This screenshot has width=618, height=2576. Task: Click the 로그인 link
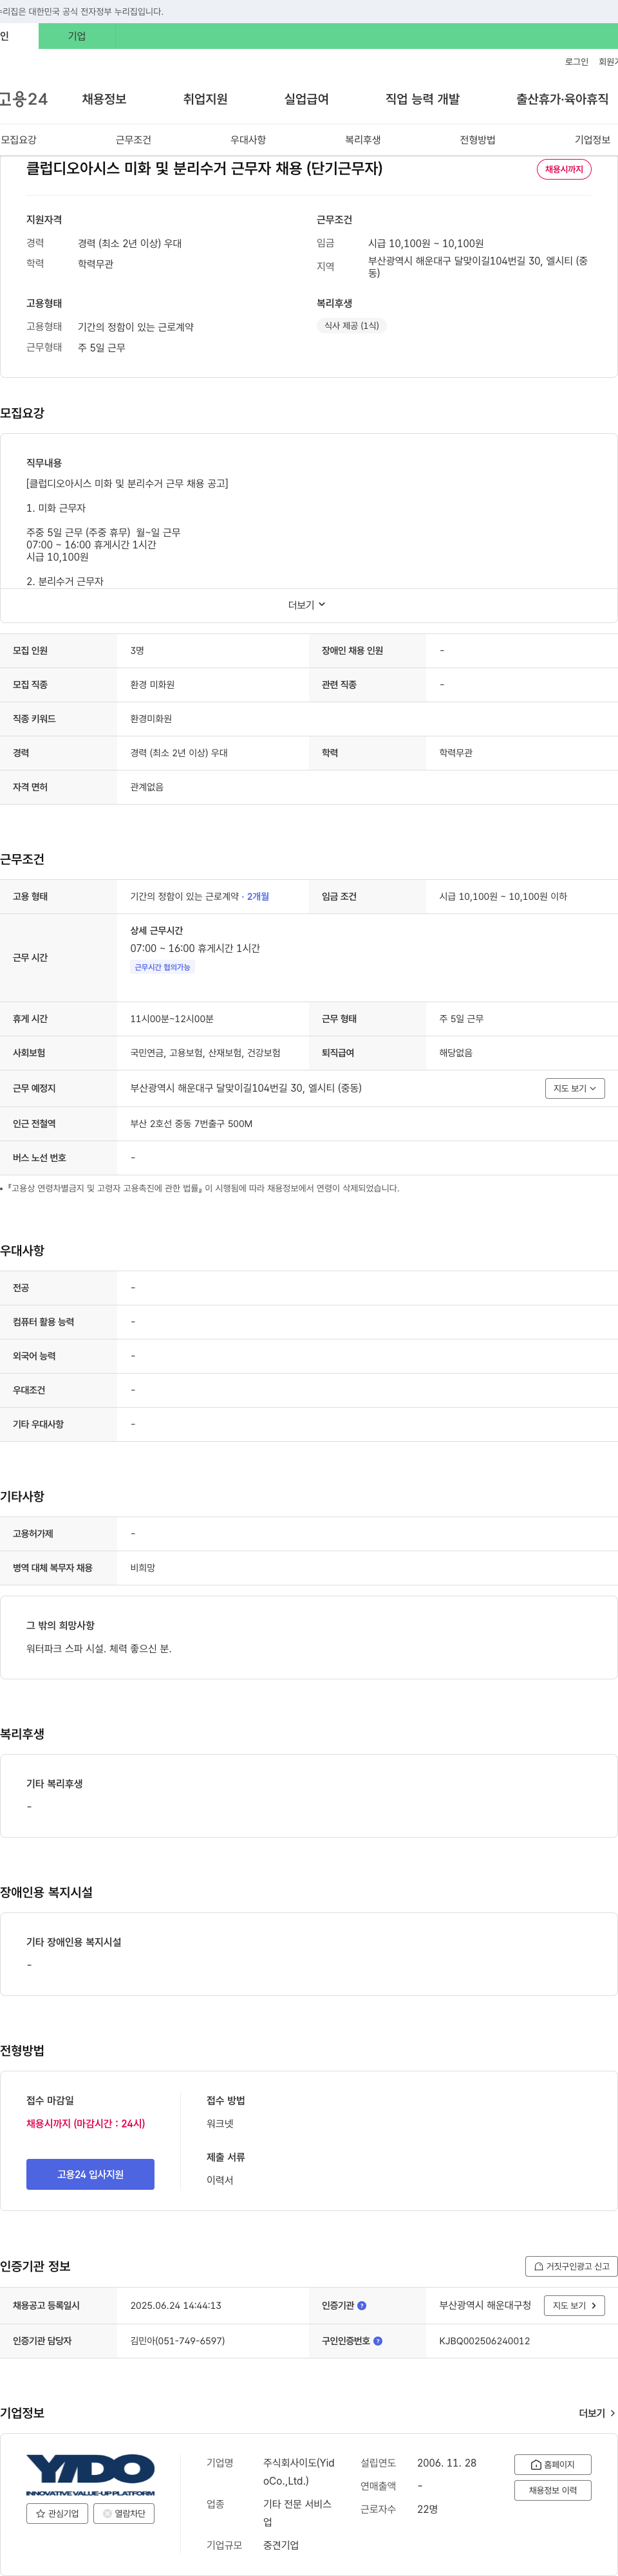576,62
